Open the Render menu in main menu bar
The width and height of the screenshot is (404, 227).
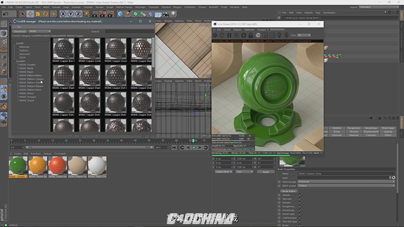[x=99, y=7]
